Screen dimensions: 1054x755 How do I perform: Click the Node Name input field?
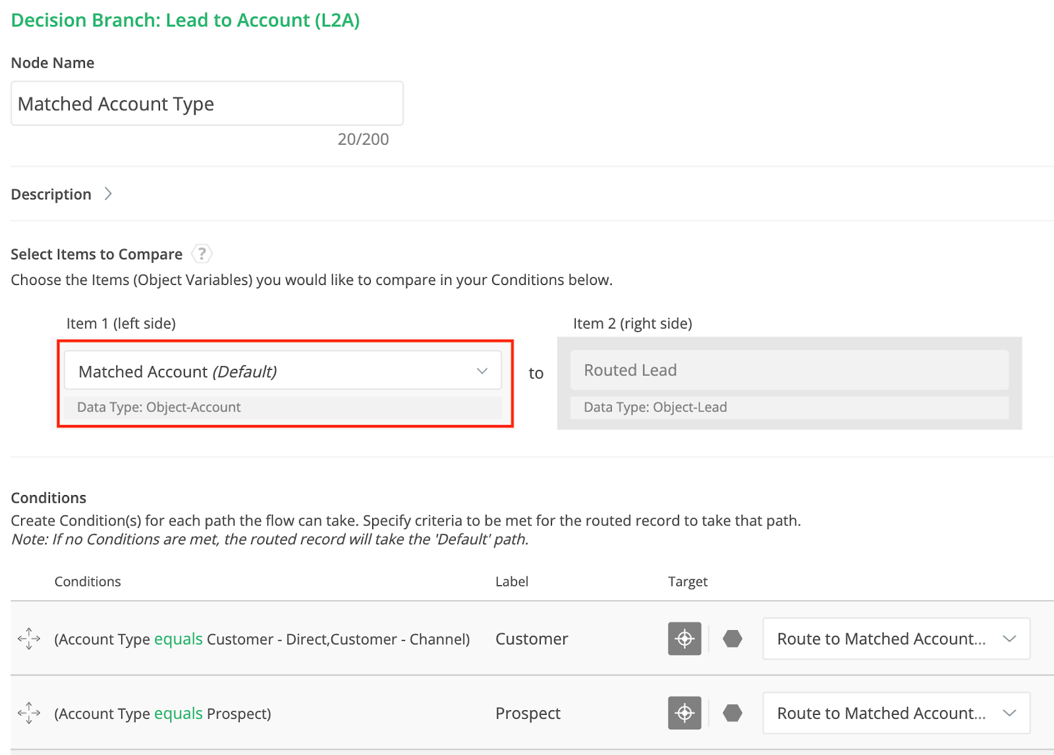pyautogui.click(x=207, y=104)
